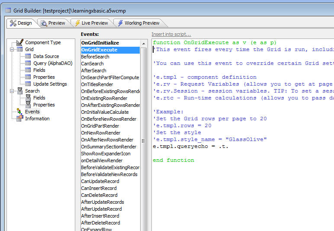Click the Grid node table icon
334x231 pixels.
click(20, 49)
